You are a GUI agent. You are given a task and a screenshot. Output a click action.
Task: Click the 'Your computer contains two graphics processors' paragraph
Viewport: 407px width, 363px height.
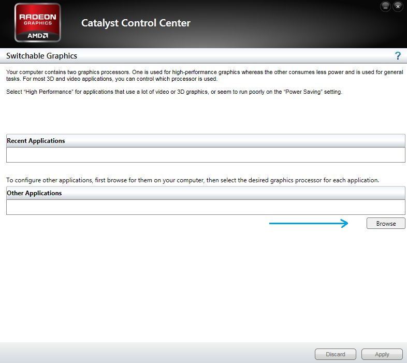click(x=205, y=75)
